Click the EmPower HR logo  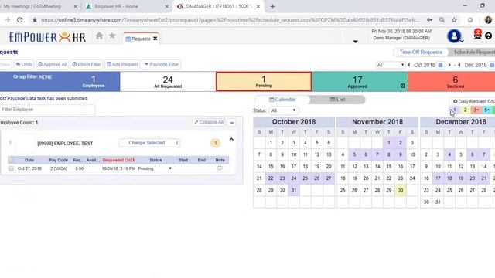47,37
